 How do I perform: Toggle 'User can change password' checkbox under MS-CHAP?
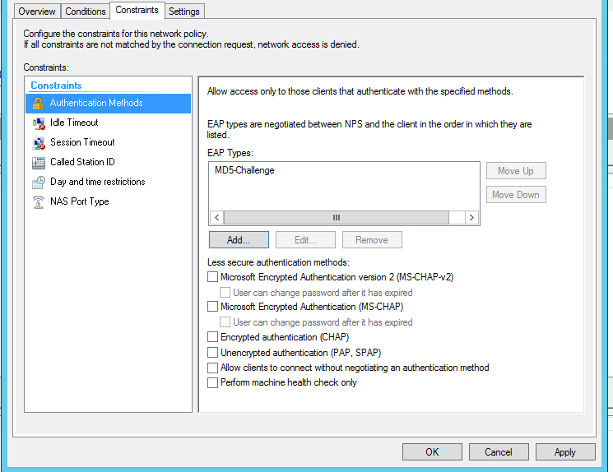225,322
